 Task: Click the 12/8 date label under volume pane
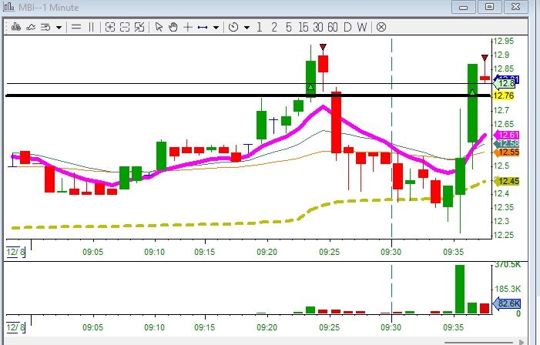coord(15,327)
